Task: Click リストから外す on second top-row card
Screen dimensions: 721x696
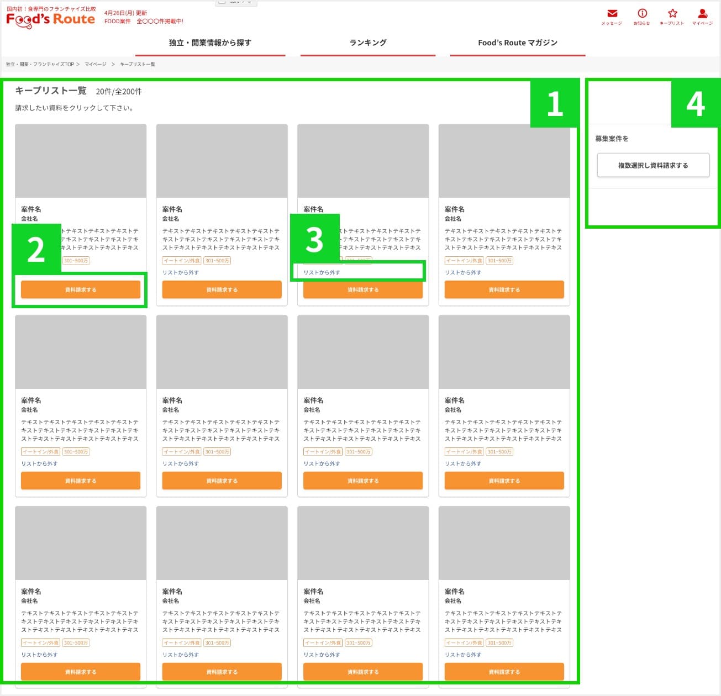Action: tap(181, 272)
